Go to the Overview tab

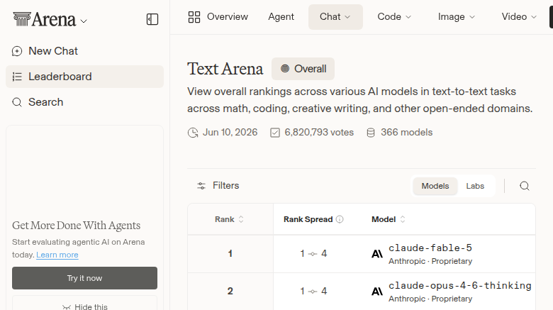pyautogui.click(x=218, y=17)
